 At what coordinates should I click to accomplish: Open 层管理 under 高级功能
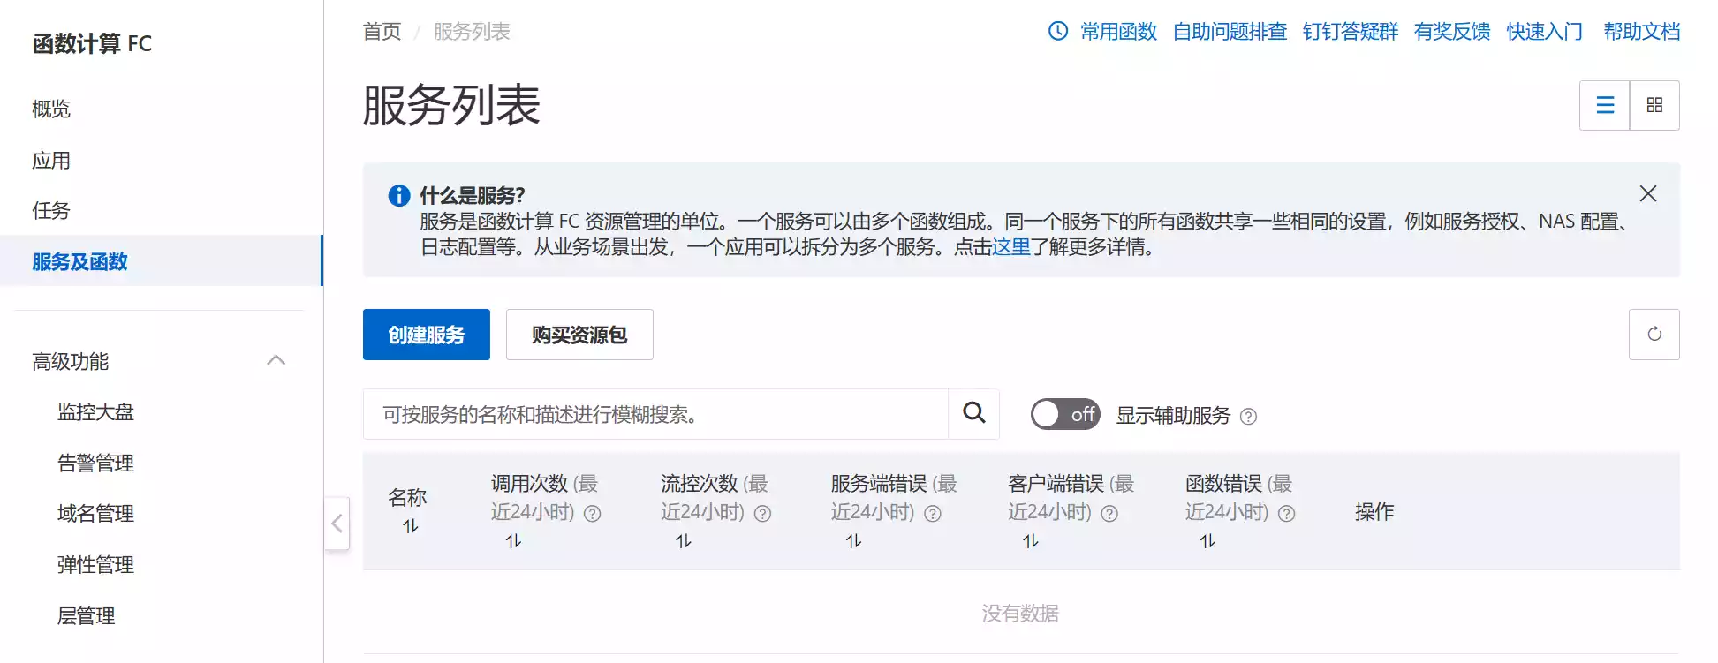[86, 615]
